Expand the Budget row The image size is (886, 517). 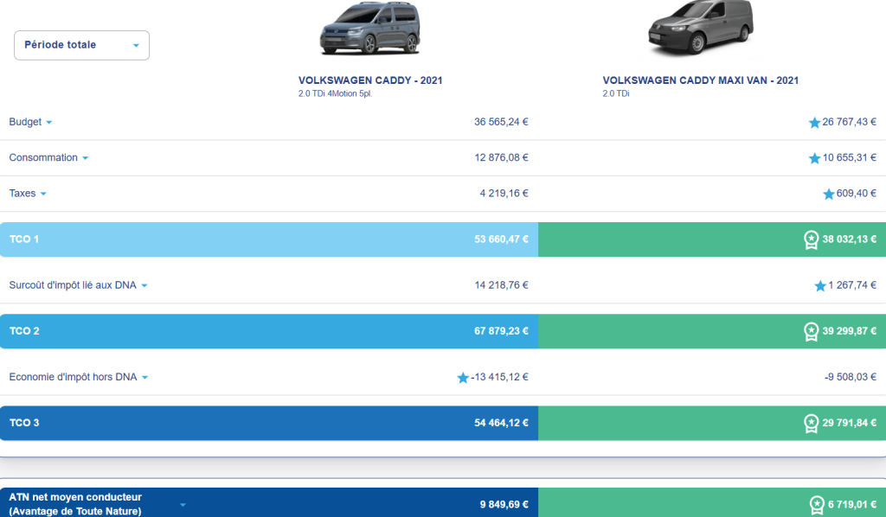tap(48, 123)
